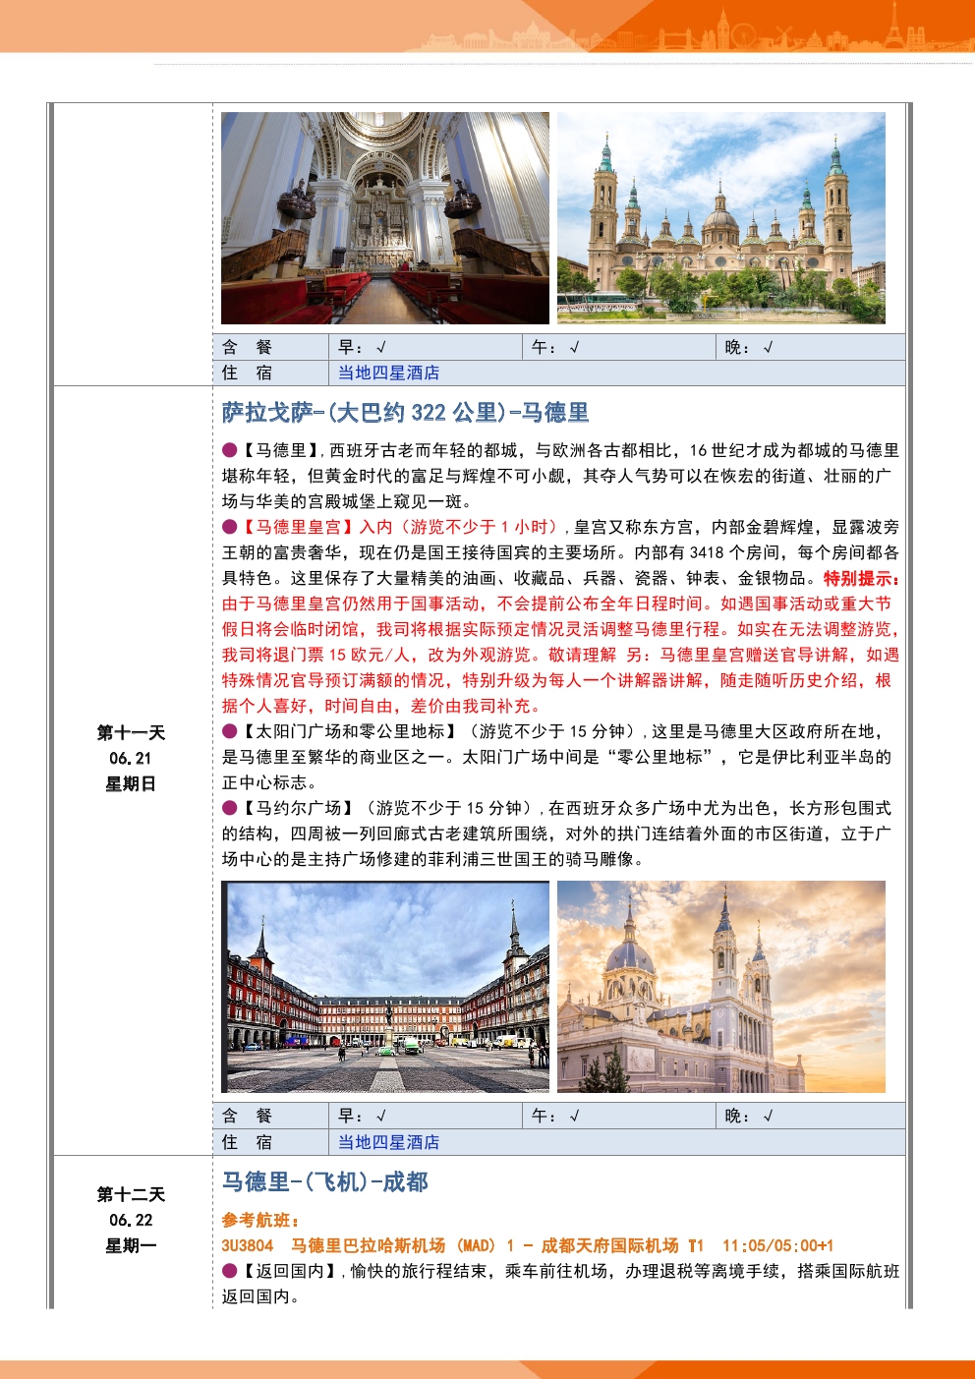The width and height of the screenshot is (975, 1379).
Task: Click the red 特别提示 warning label
Action: point(861,578)
